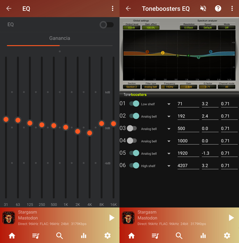Toggle band 01 Low shelf switch
The width and height of the screenshot is (239, 243).
pos(134,103)
